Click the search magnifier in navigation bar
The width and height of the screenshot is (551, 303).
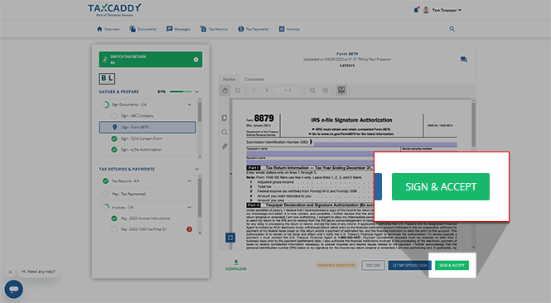click(452, 29)
